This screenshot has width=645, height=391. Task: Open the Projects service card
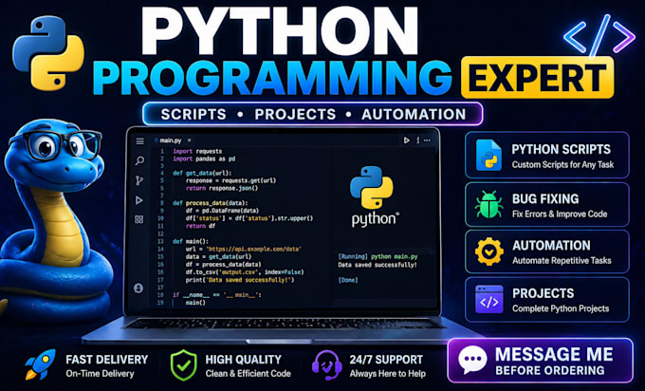point(547,299)
